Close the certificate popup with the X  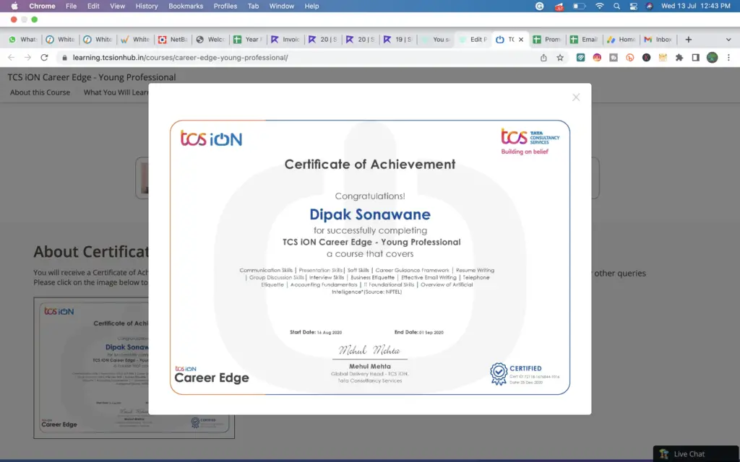point(576,97)
